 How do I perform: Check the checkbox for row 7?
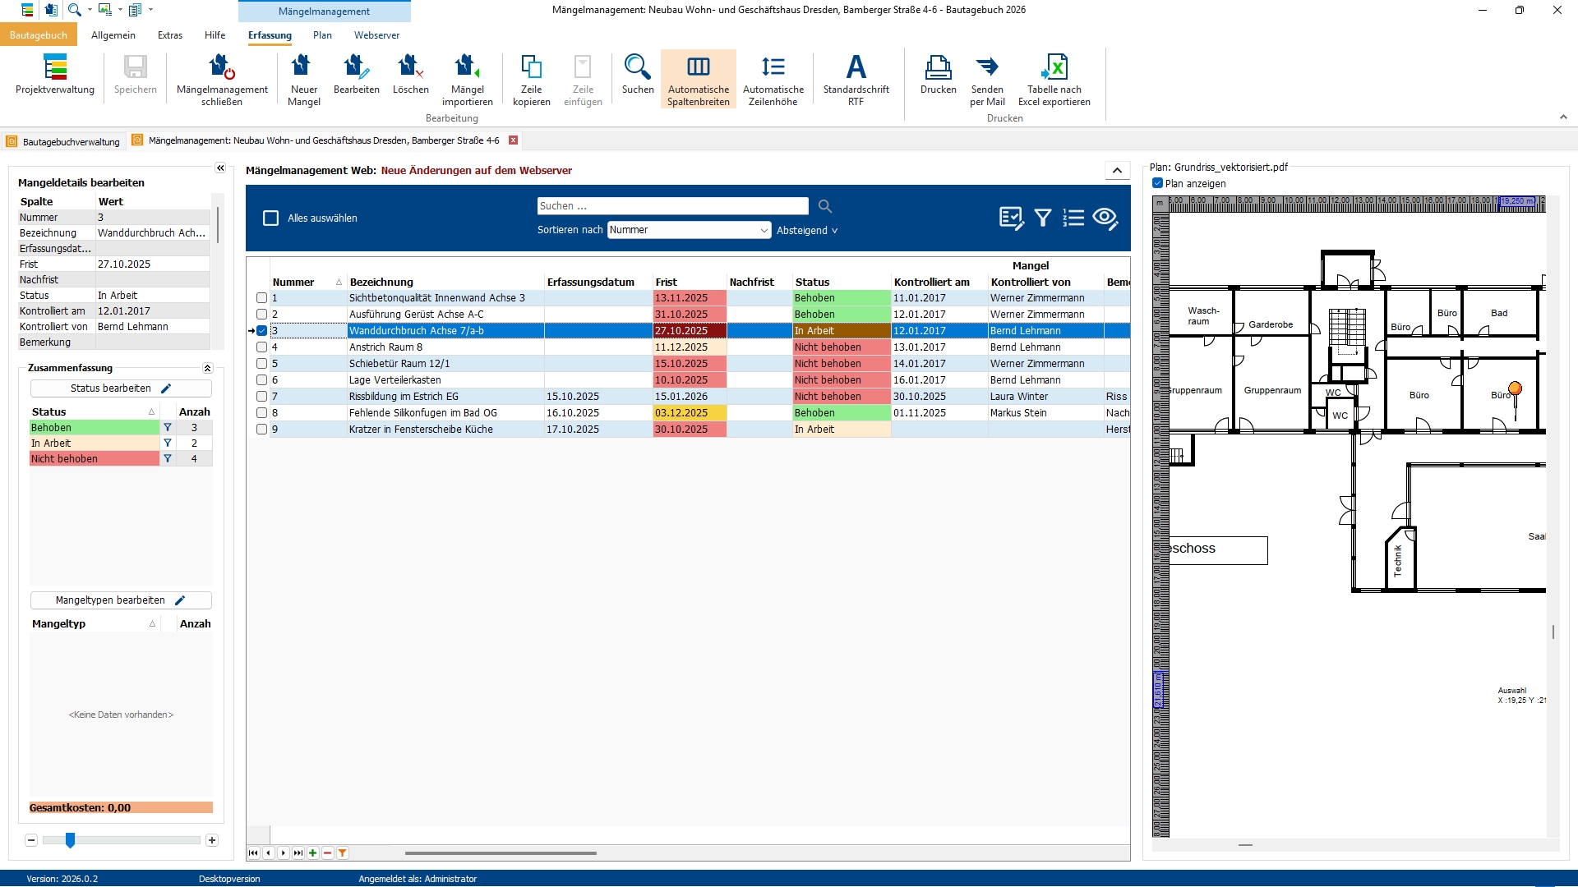(261, 397)
